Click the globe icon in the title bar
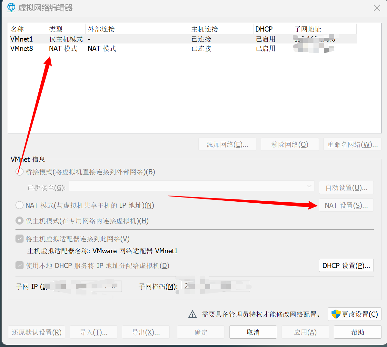Image resolution: width=387 pixels, height=347 pixels. click(11, 8)
